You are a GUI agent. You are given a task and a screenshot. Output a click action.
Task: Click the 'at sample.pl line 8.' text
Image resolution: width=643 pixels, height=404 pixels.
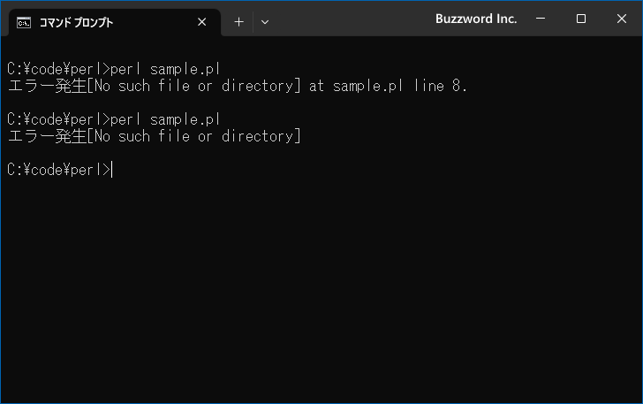click(388, 86)
